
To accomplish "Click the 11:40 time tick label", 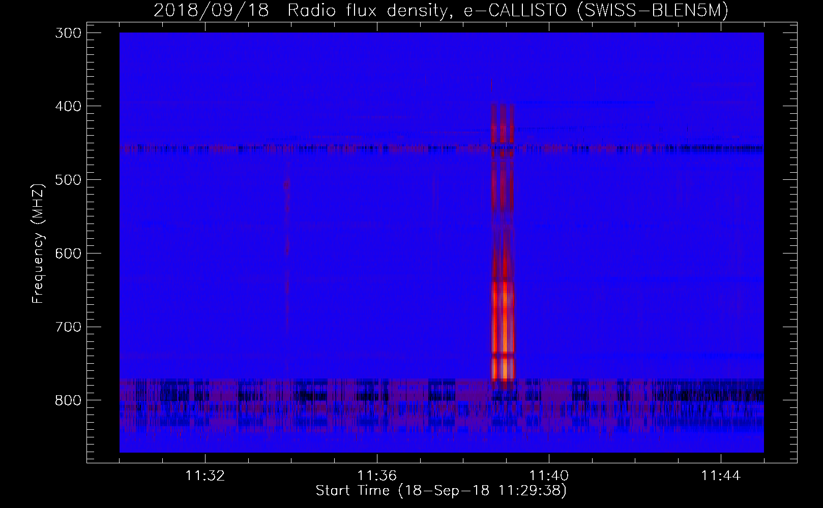I will point(549,476).
